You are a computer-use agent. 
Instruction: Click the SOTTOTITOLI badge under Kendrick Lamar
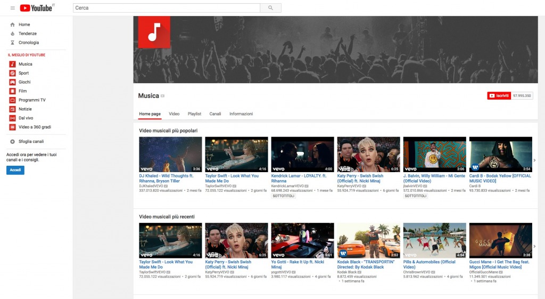283,196
